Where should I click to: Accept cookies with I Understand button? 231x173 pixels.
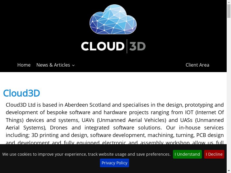[x=187, y=154]
